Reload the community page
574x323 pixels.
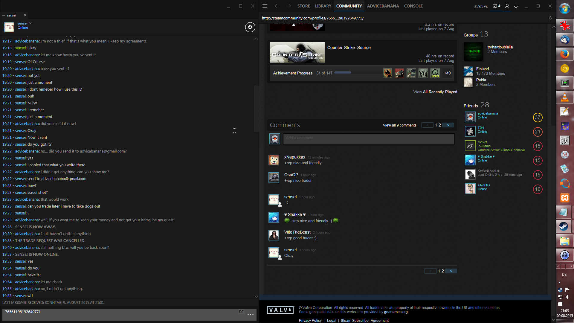click(x=550, y=18)
